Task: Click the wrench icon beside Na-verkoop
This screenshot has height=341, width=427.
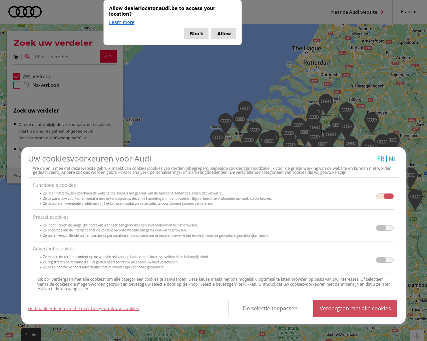Action: [x=27, y=85]
